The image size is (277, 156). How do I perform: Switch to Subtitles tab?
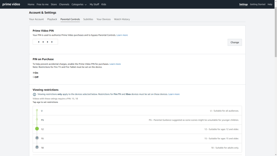coord(88,19)
